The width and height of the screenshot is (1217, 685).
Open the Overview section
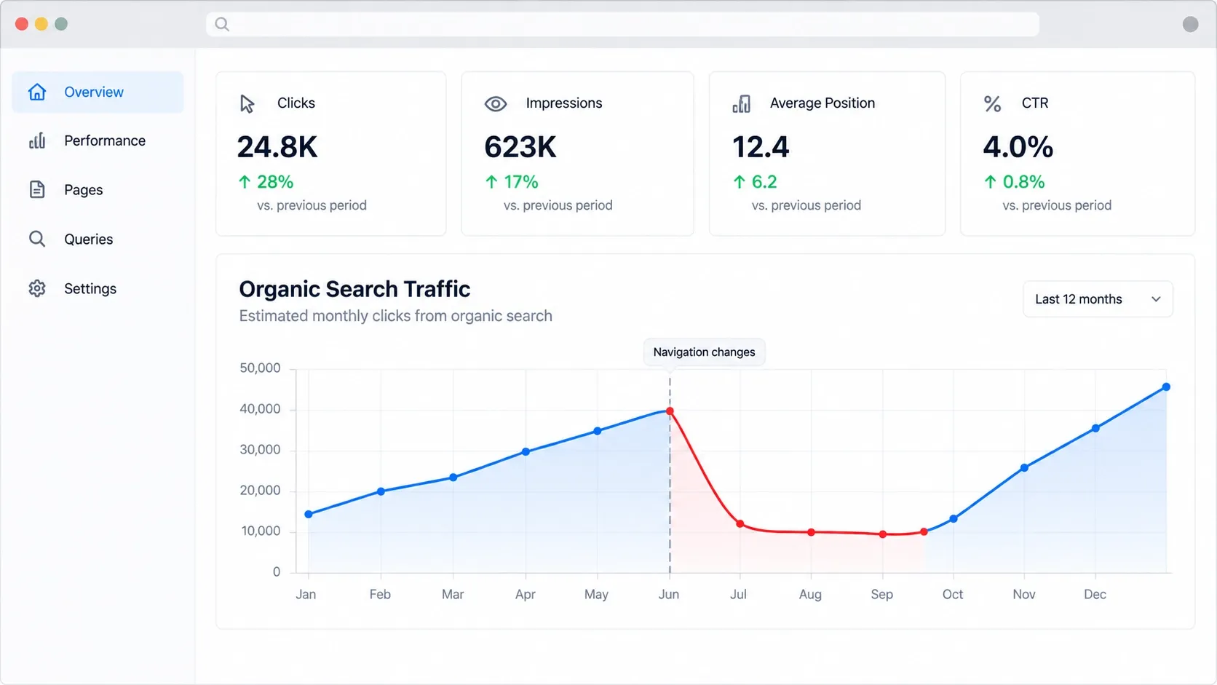pos(98,92)
